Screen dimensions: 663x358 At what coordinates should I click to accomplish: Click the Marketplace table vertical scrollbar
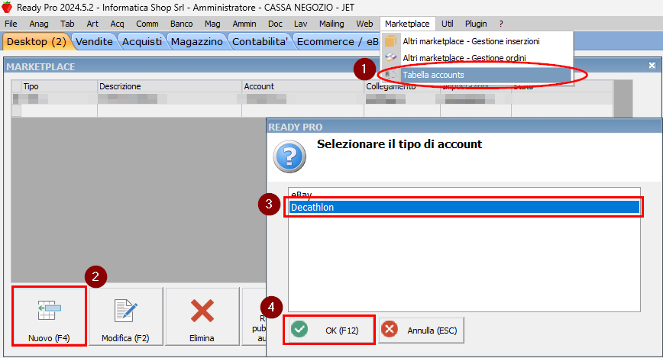[623, 98]
